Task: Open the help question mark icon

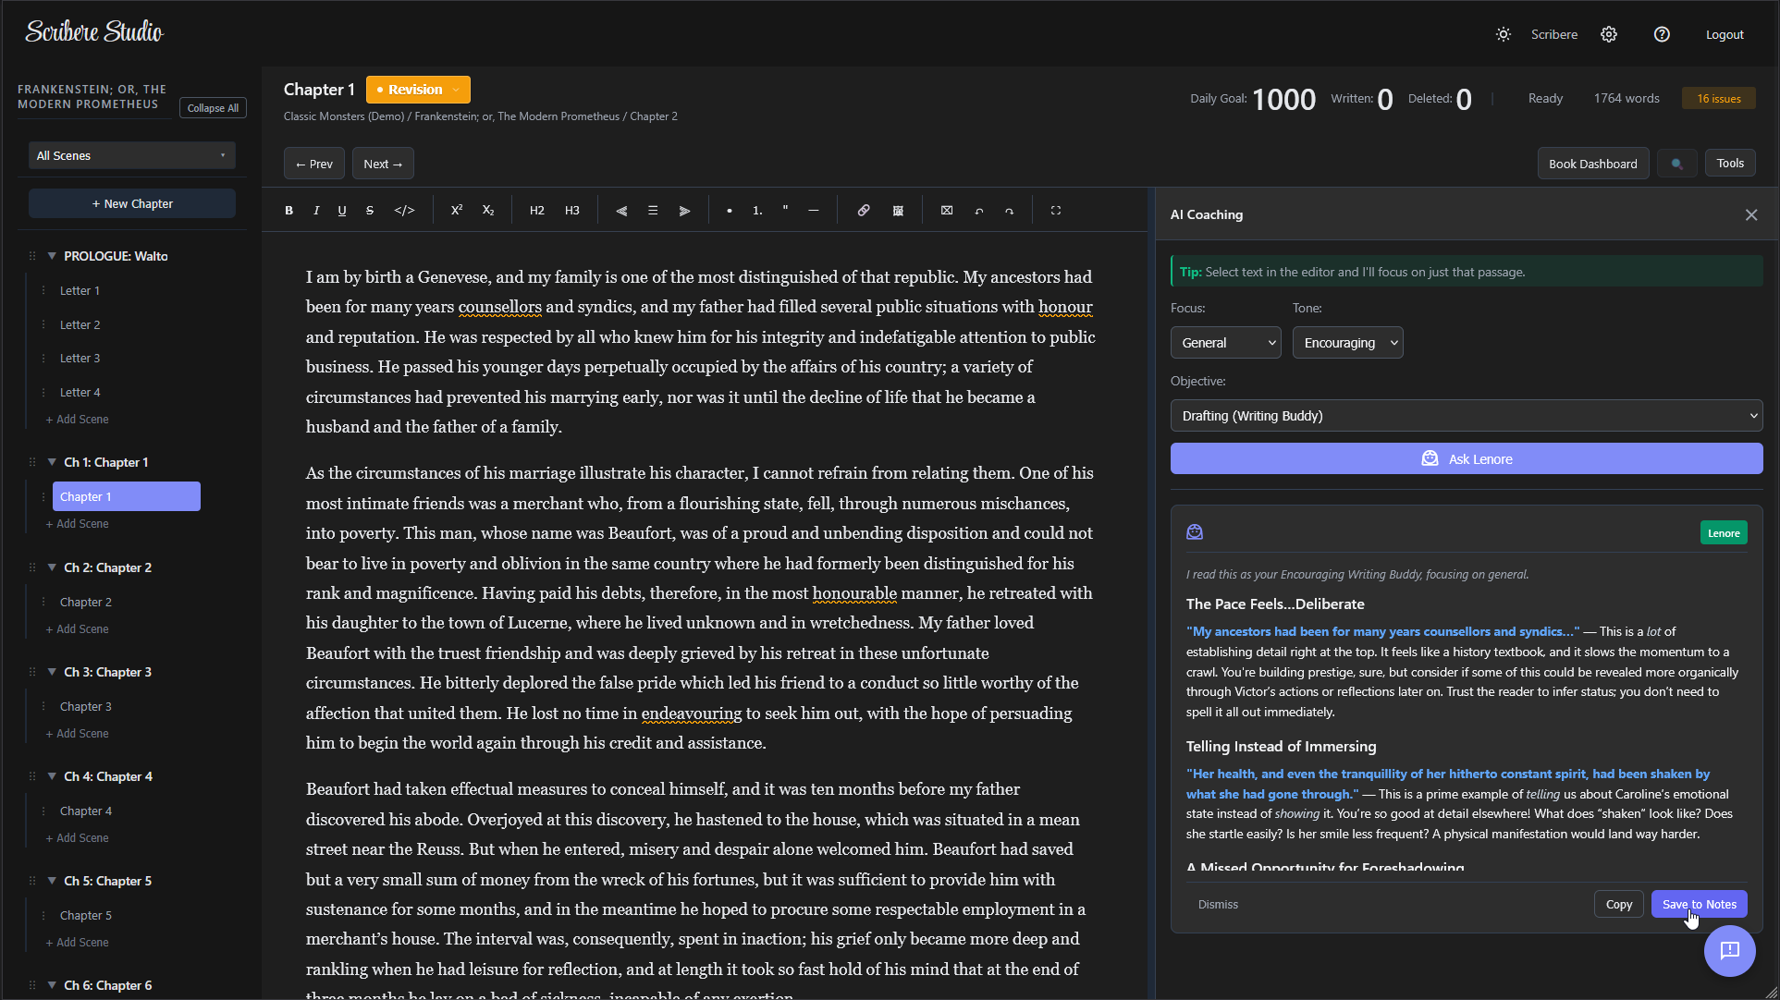Action: [1662, 34]
